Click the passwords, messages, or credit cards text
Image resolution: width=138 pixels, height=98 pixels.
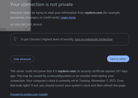pyautogui.click(x=35, y=18)
